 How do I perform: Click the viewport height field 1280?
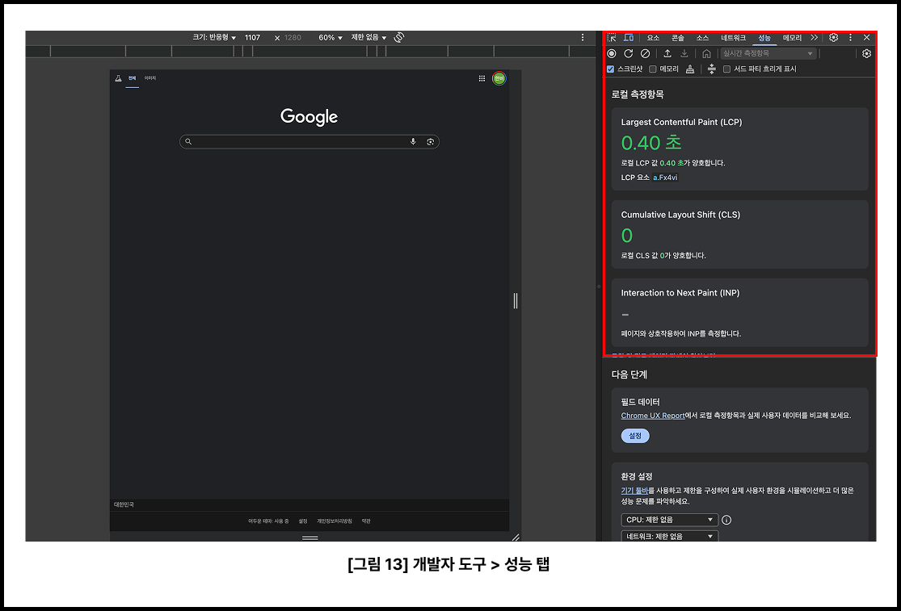[293, 37]
